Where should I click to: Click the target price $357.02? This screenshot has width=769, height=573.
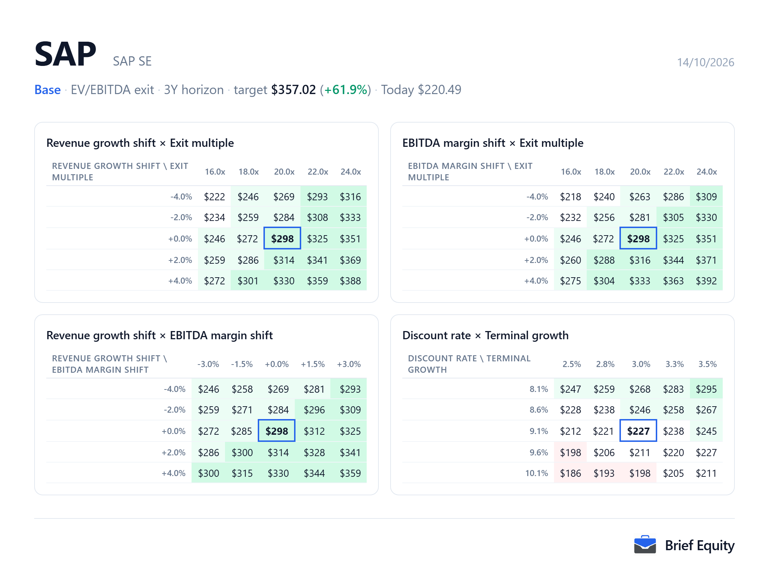[293, 89]
